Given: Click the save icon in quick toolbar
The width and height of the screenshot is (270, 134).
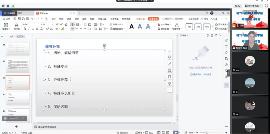Looking at the screenshot, I should point(15,19).
